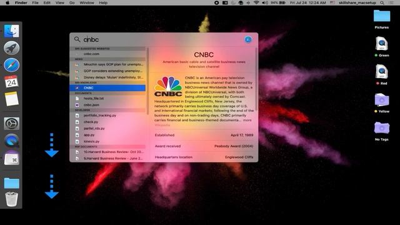Open the Edit menu

(47, 2)
